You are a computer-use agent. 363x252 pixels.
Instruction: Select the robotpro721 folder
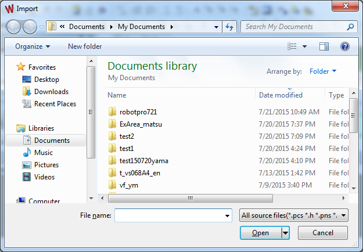[x=138, y=112]
